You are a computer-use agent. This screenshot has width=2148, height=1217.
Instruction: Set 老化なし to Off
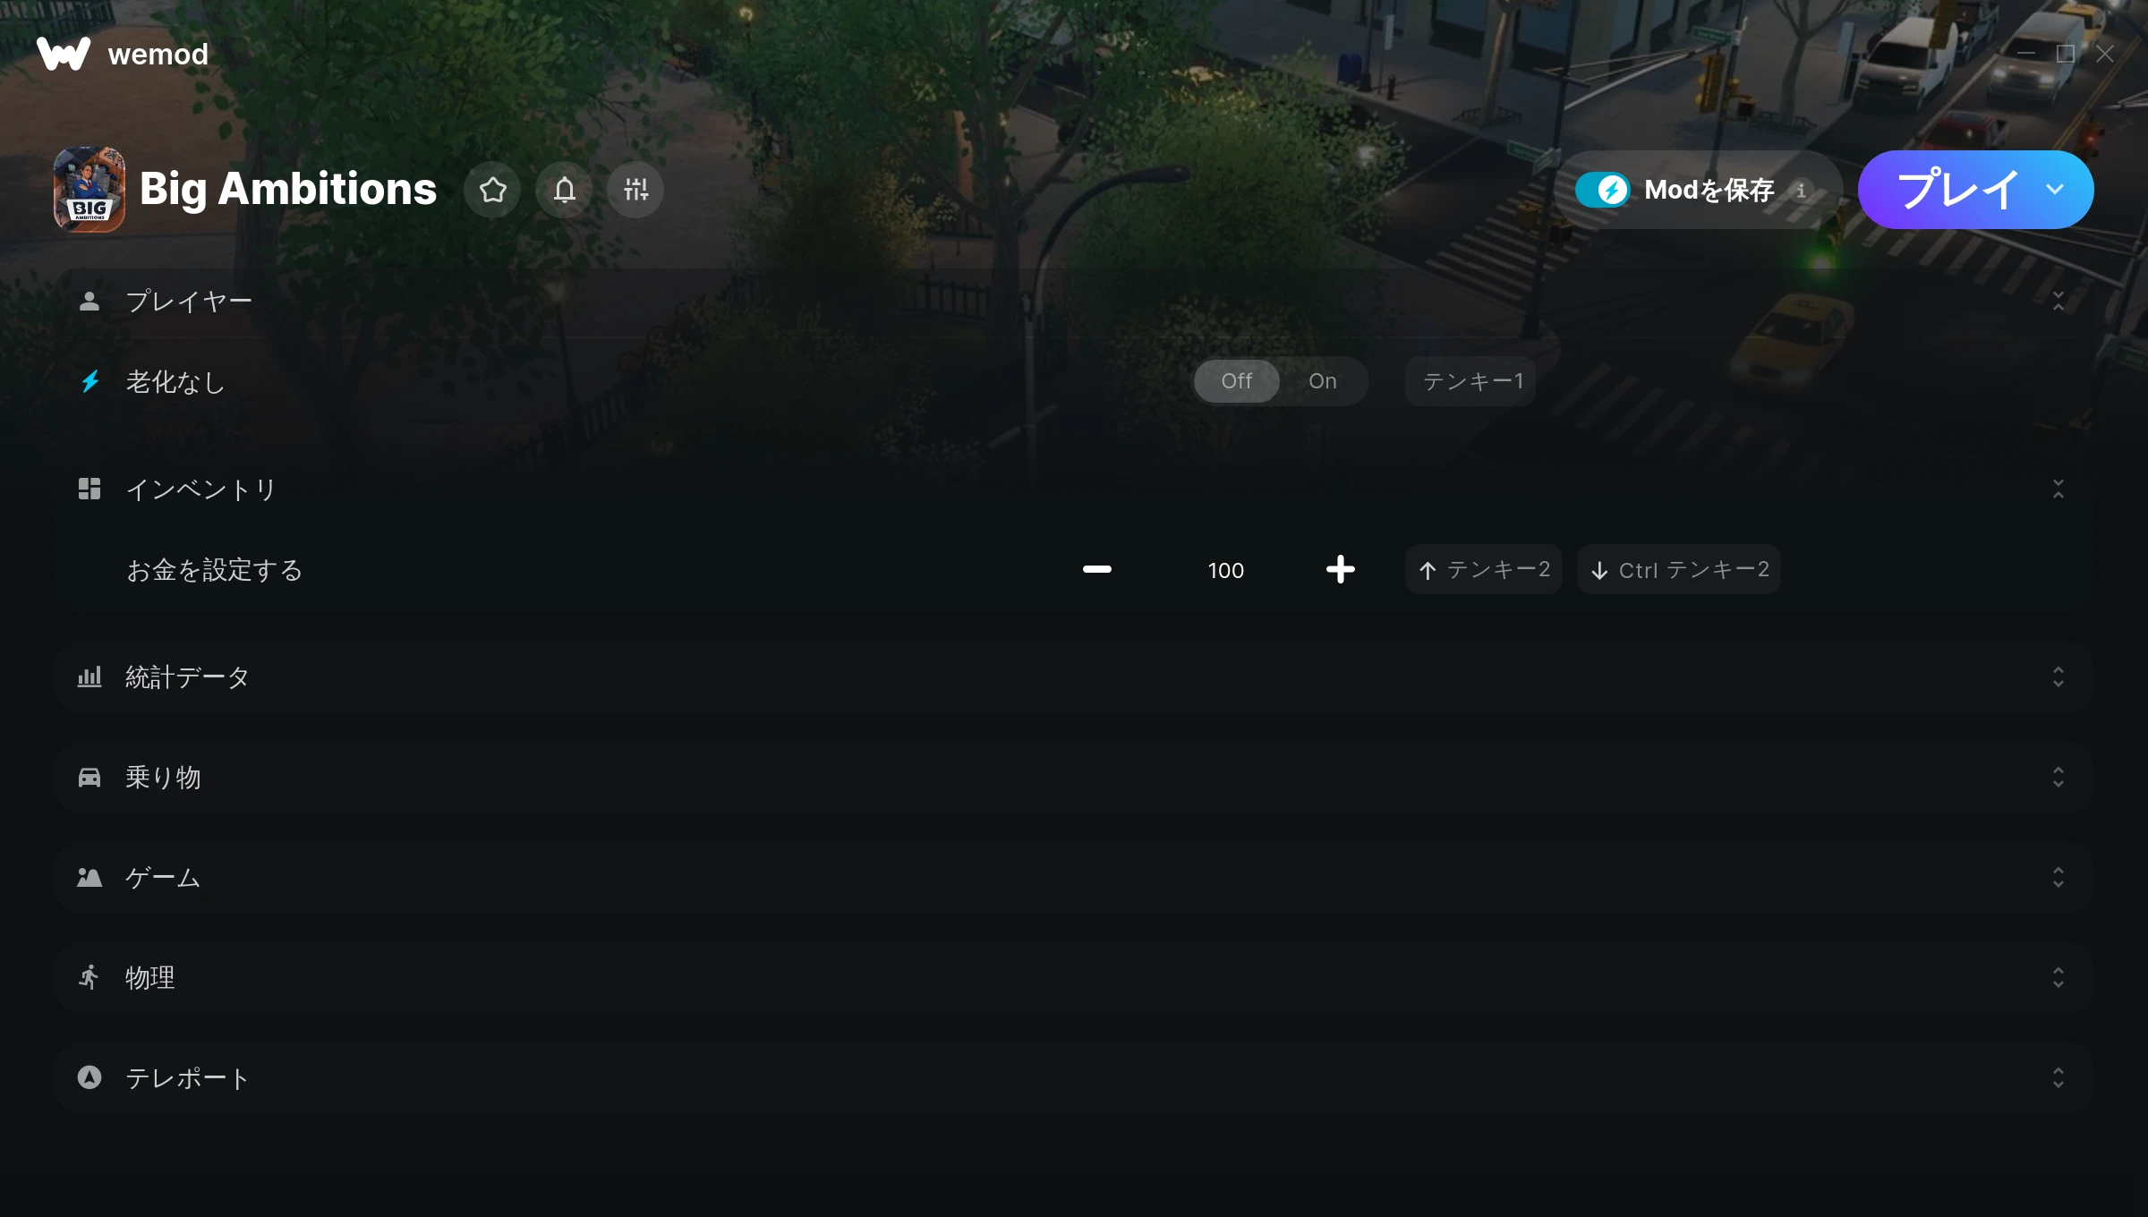click(x=1237, y=381)
